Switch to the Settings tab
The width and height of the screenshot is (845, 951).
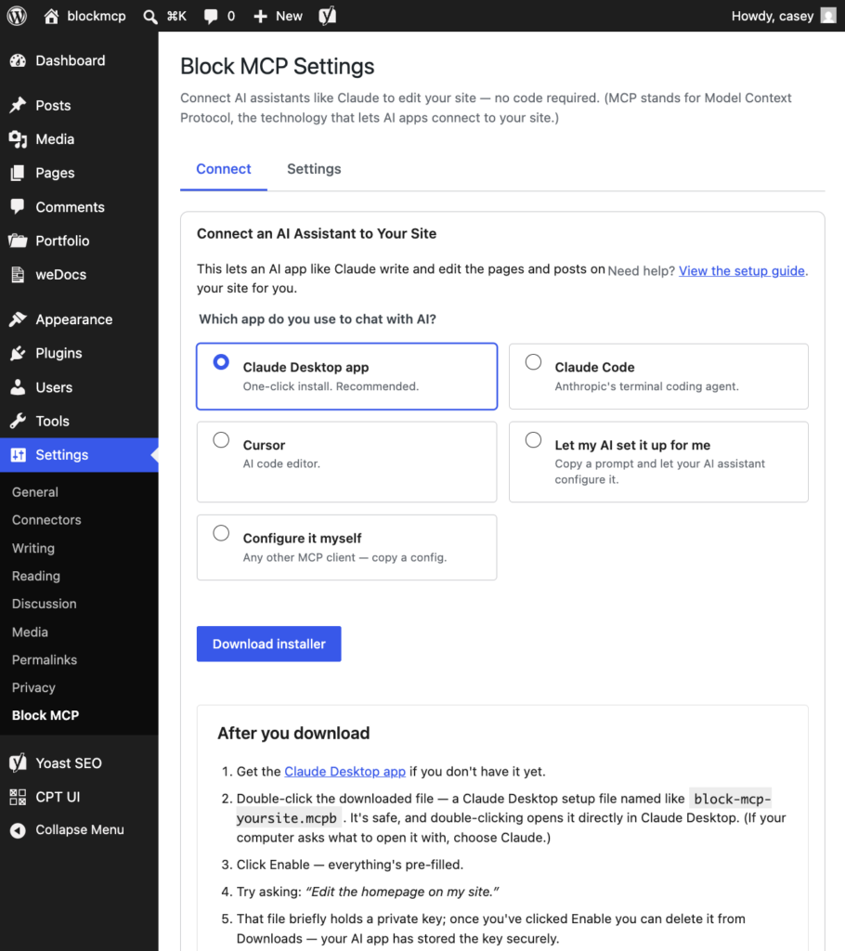tap(314, 169)
